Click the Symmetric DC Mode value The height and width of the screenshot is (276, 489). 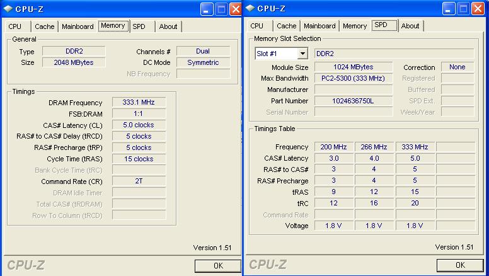click(203, 62)
